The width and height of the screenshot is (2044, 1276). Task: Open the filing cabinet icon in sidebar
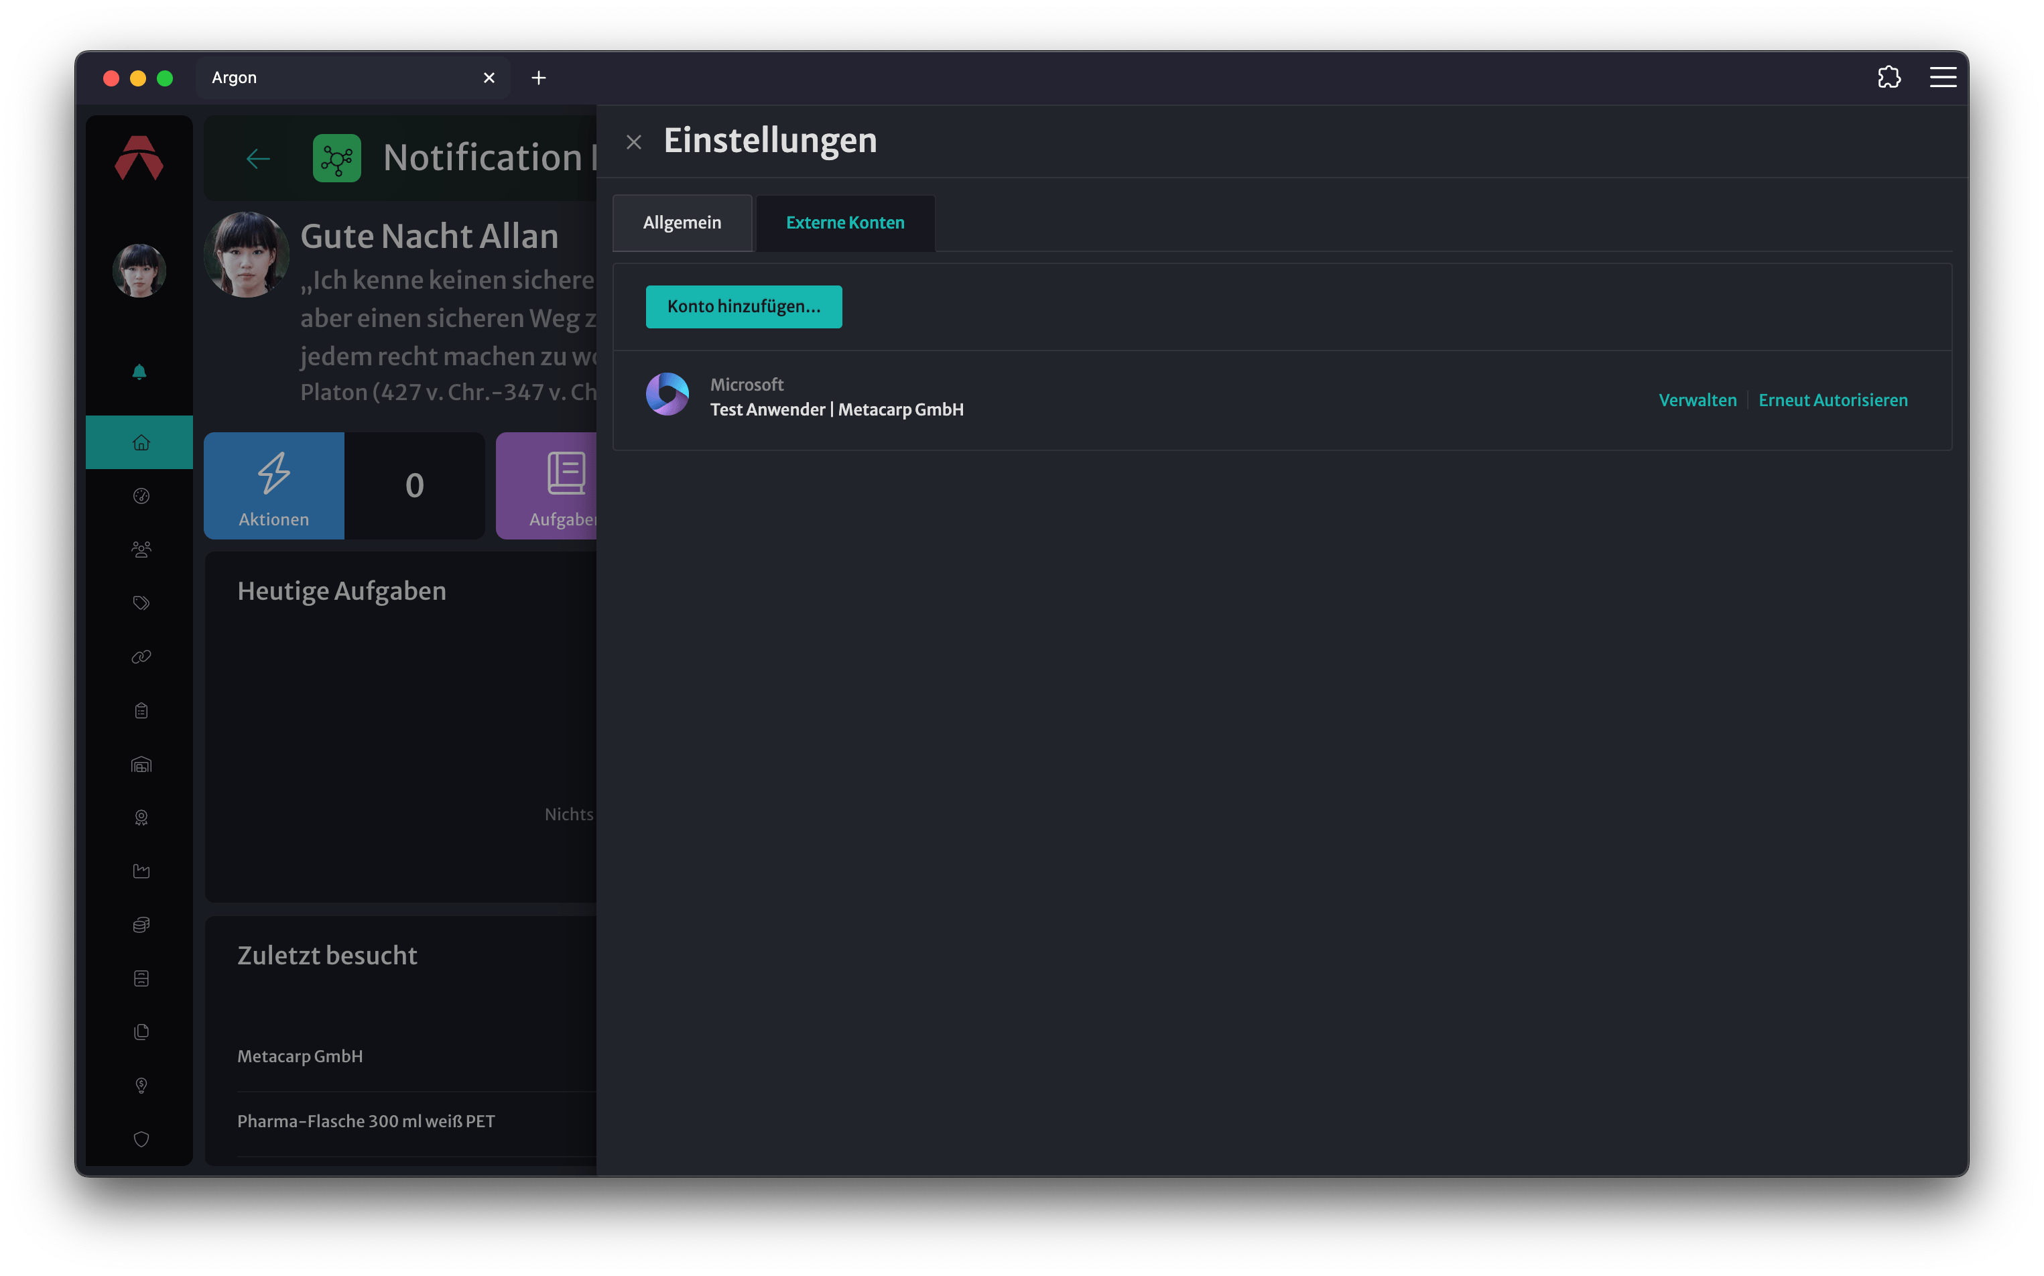pos(141,978)
